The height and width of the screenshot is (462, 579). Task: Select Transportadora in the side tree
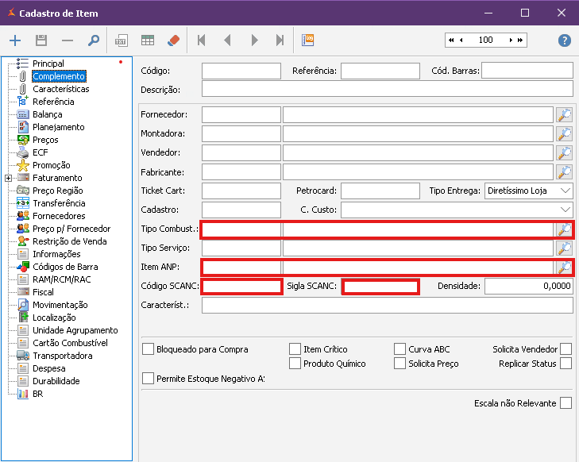[62, 356]
